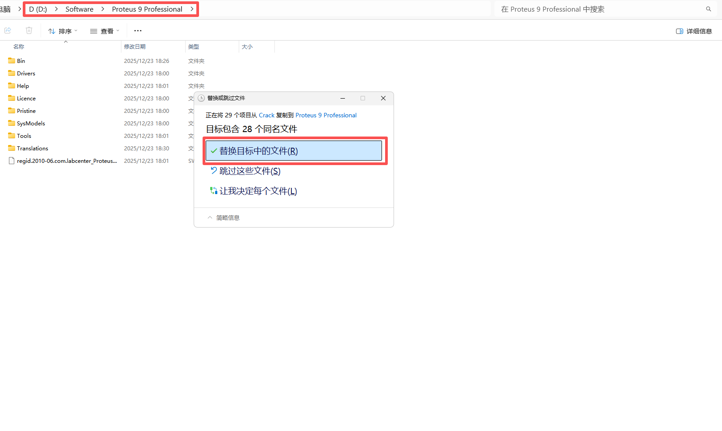Select the Translations folder

click(33, 148)
